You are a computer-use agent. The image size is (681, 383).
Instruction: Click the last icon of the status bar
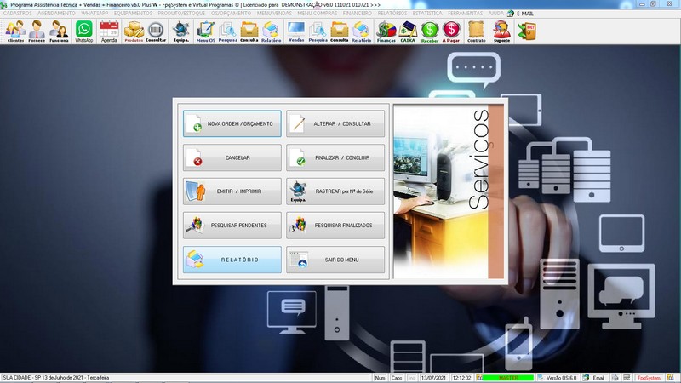[x=671, y=378]
